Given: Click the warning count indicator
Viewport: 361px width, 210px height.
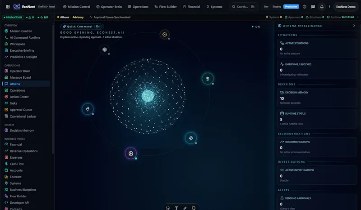Looking at the screenshot, I should click(x=30, y=17).
